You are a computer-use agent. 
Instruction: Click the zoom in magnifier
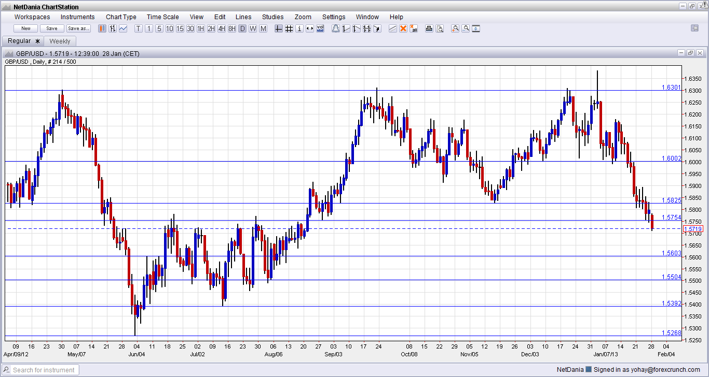click(455, 28)
